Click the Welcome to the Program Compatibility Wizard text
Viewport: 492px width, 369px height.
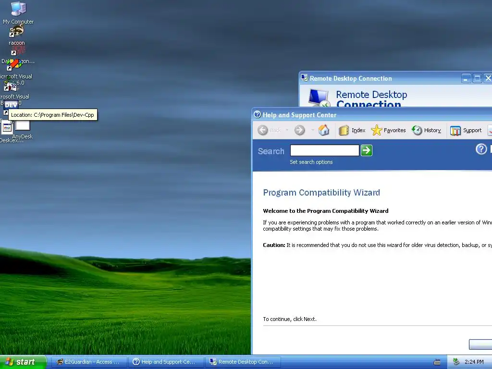[326, 211]
